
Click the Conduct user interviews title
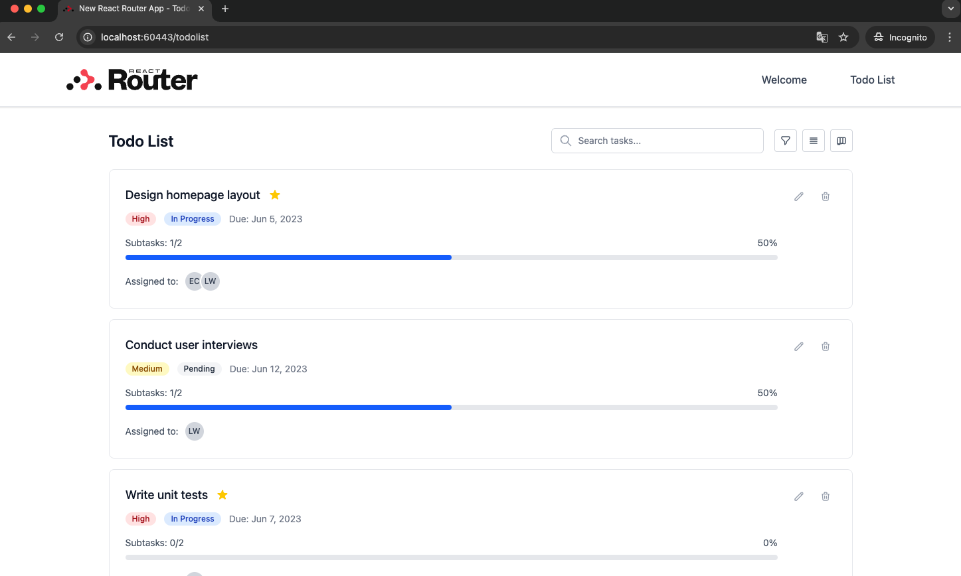(x=191, y=345)
